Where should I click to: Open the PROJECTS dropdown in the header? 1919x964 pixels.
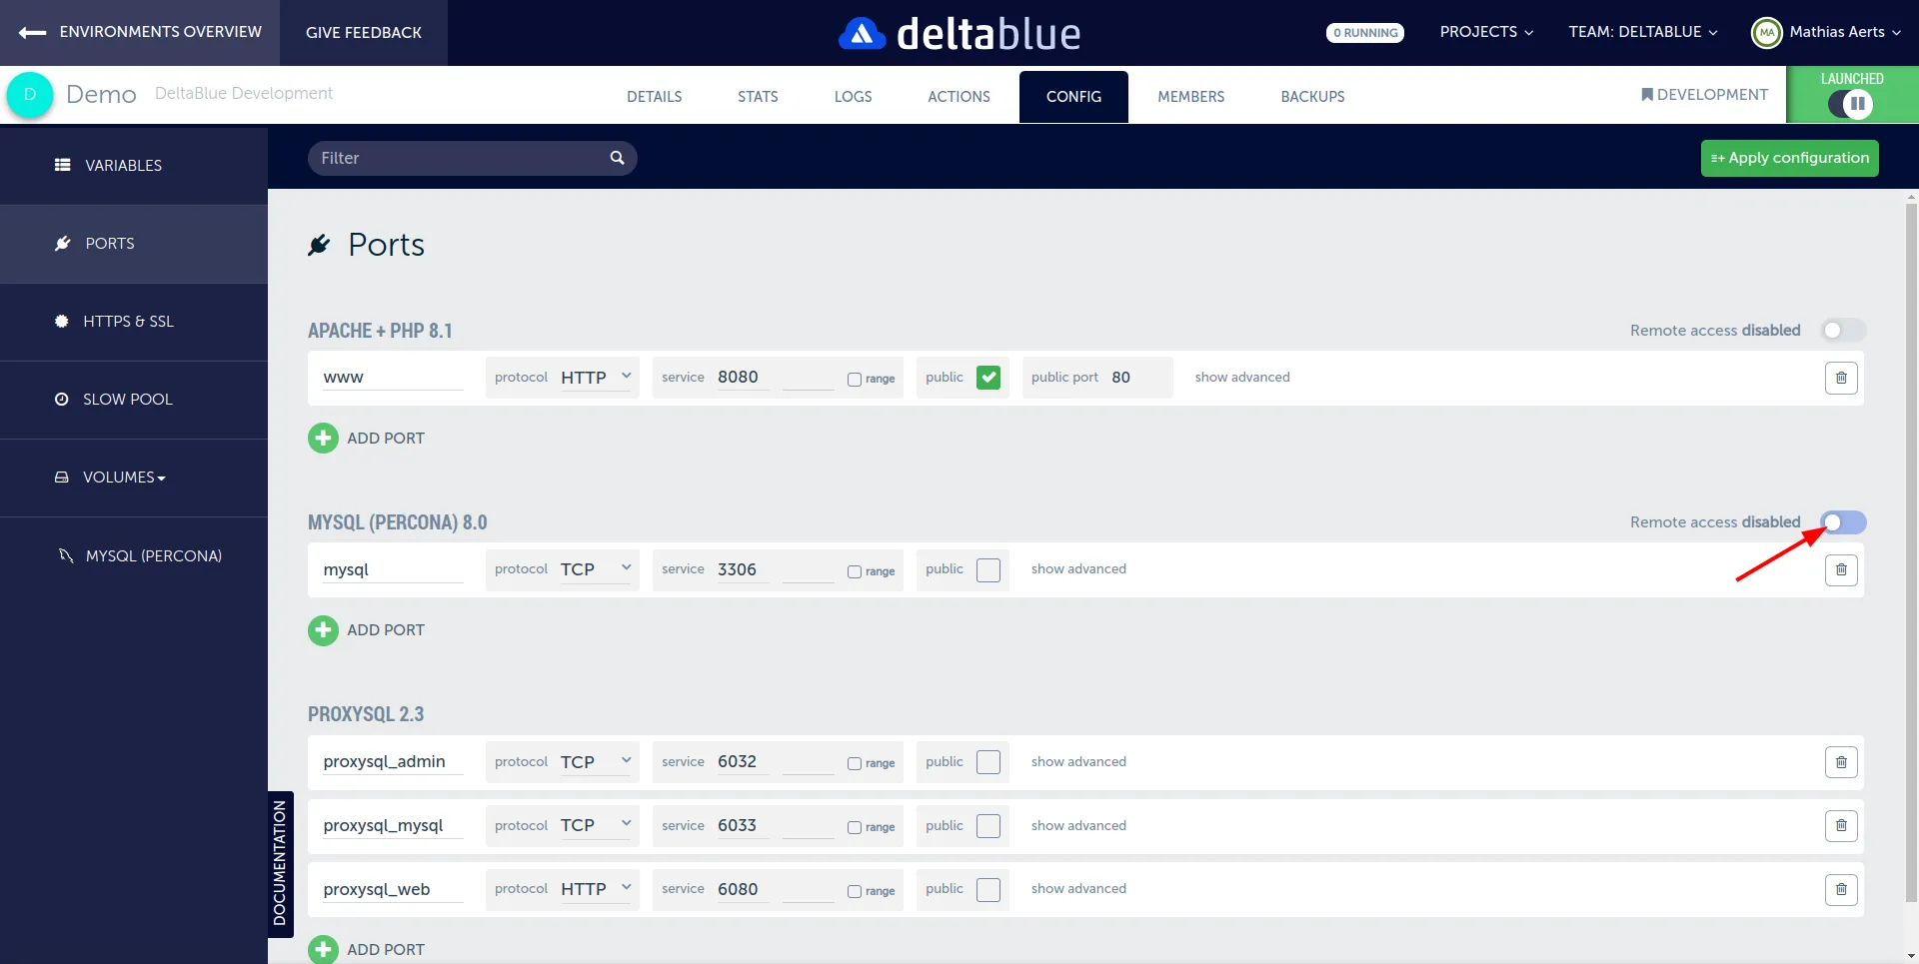point(1485,32)
